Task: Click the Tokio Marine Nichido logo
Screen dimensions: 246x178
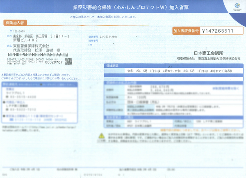Action: pyautogui.click(x=237, y=7)
